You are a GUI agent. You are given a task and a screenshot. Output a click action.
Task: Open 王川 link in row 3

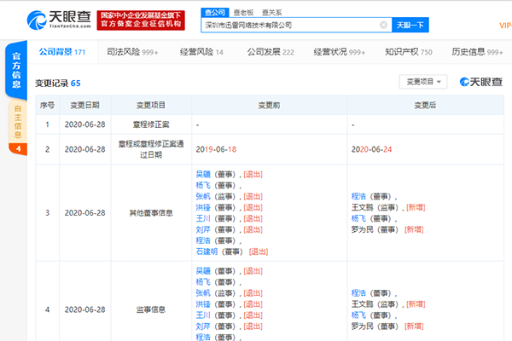(203, 218)
